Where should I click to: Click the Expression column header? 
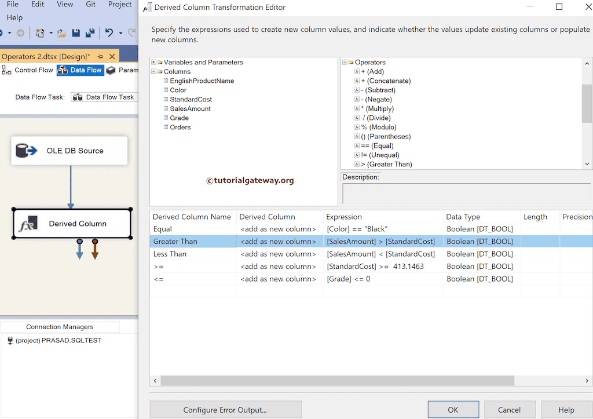383,217
